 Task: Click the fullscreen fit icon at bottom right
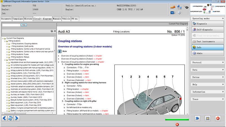(208, 119)
